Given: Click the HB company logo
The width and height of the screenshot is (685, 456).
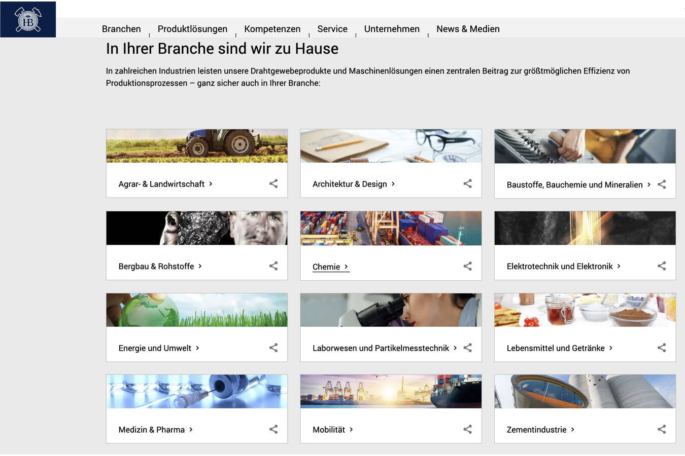Looking at the screenshot, I should click(x=28, y=19).
